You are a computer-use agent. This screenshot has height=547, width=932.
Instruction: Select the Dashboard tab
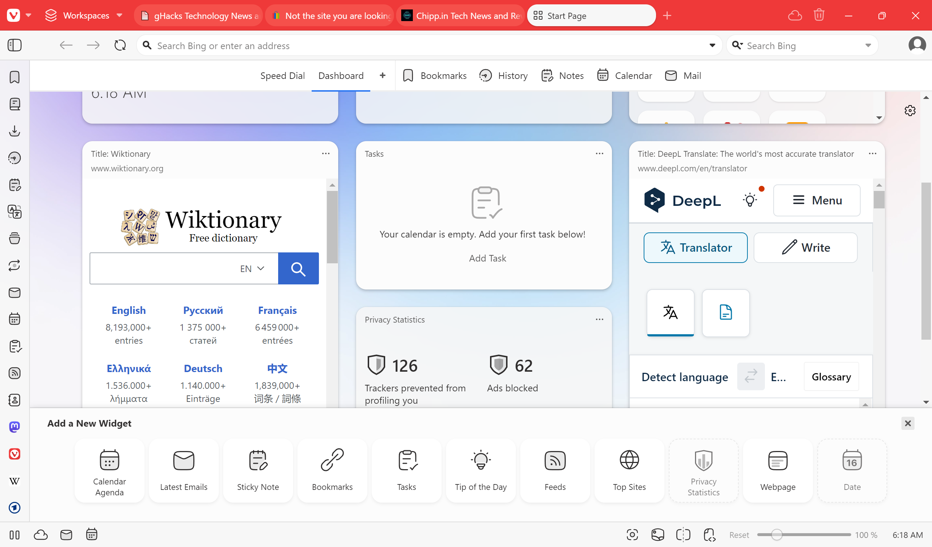click(x=341, y=76)
